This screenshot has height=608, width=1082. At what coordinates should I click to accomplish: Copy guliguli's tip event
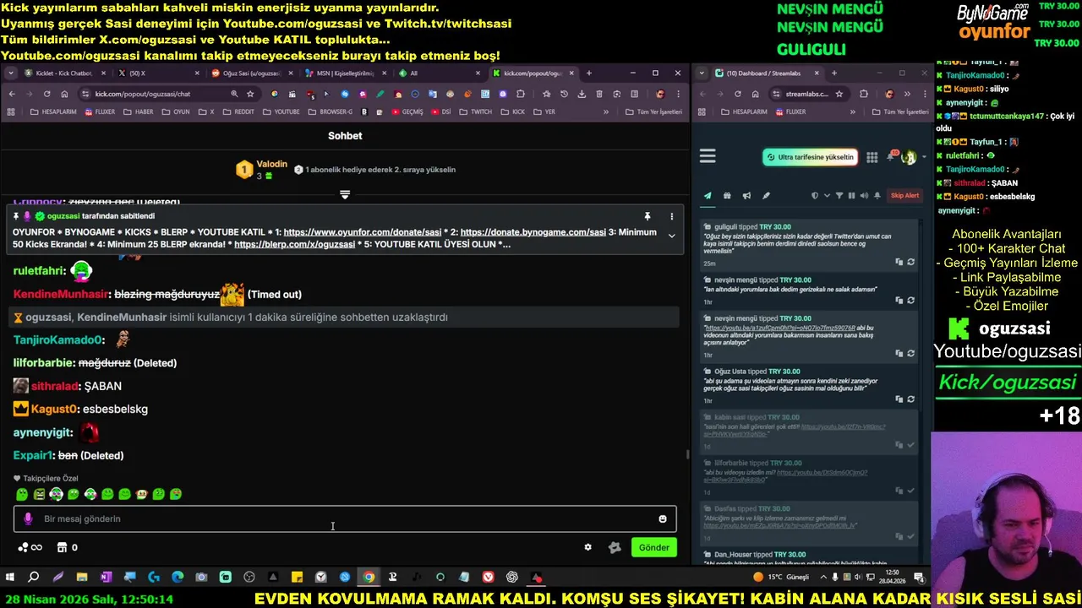899,262
